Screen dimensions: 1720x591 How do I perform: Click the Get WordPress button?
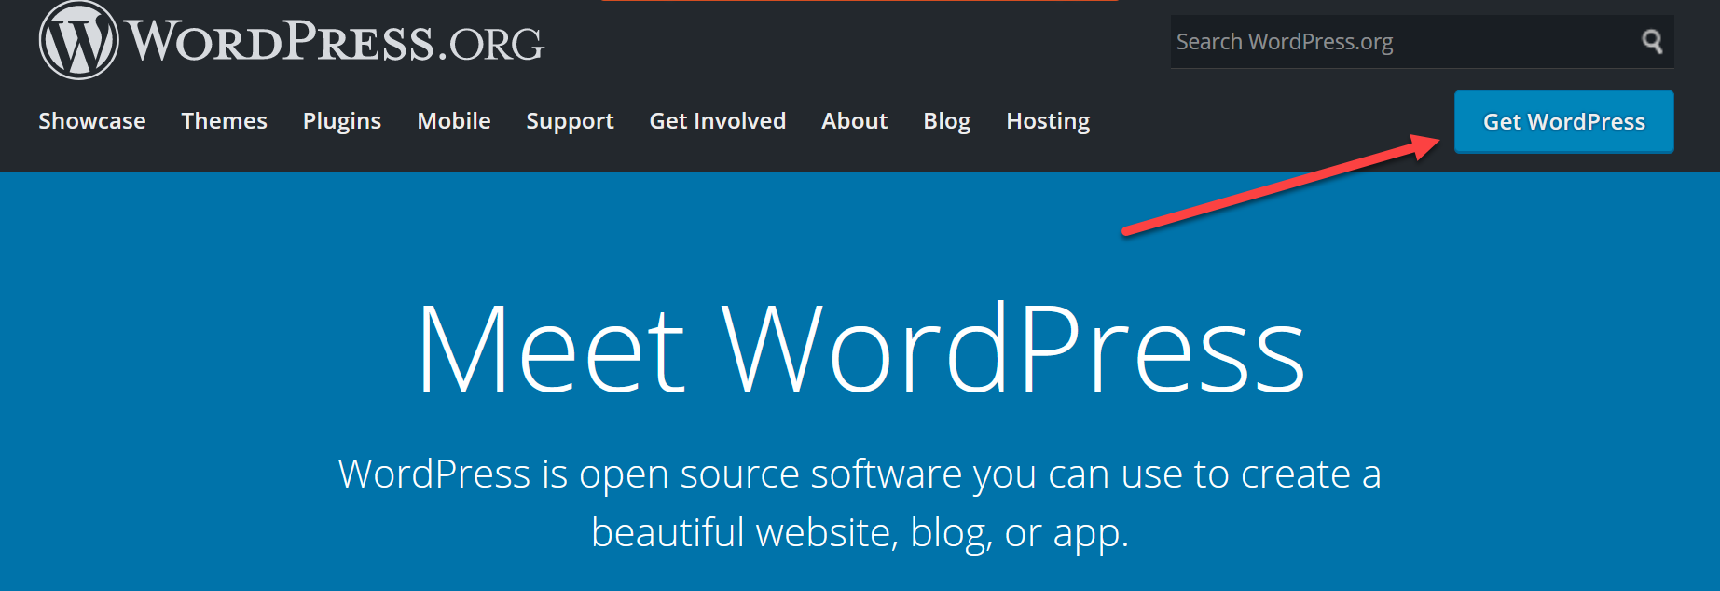point(1564,122)
